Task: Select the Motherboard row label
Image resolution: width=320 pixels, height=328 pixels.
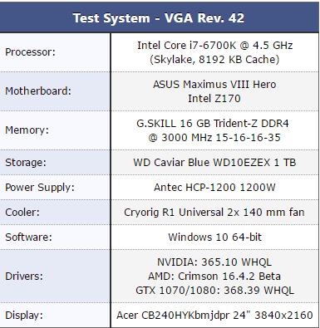Action: 38,91
